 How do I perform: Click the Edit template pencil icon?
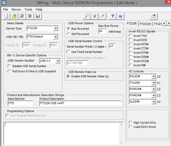[22, 16]
